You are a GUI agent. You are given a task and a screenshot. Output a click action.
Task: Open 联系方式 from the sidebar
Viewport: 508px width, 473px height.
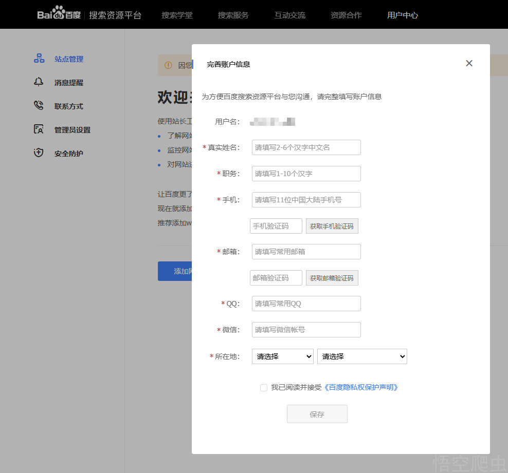coord(69,106)
